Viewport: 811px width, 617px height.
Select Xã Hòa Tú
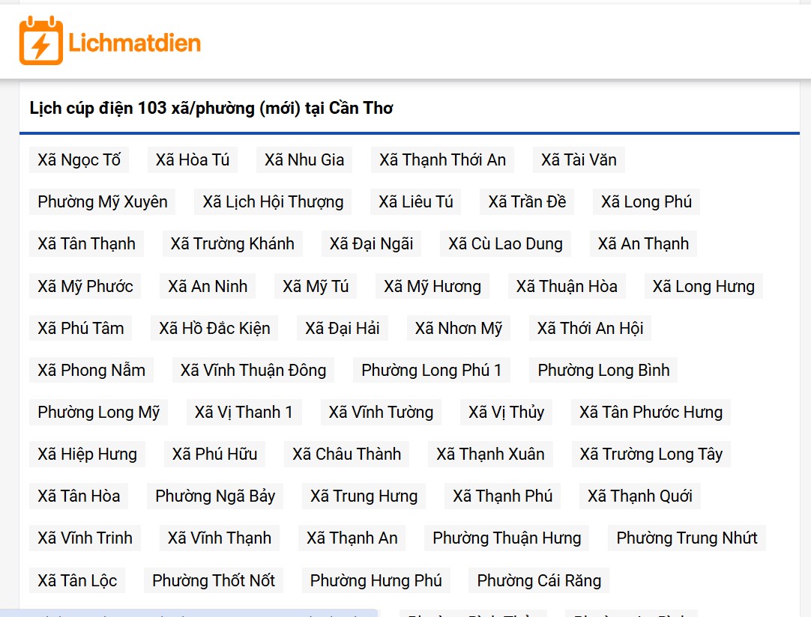[193, 159]
